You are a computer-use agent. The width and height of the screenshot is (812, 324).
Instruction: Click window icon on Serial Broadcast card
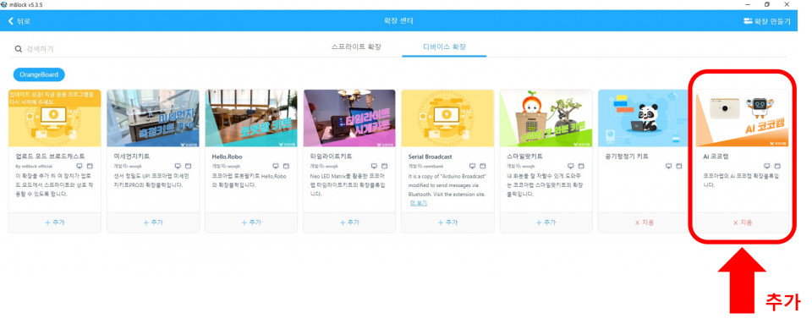pos(483,166)
